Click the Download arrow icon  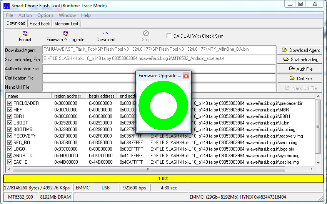click(106, 33)
